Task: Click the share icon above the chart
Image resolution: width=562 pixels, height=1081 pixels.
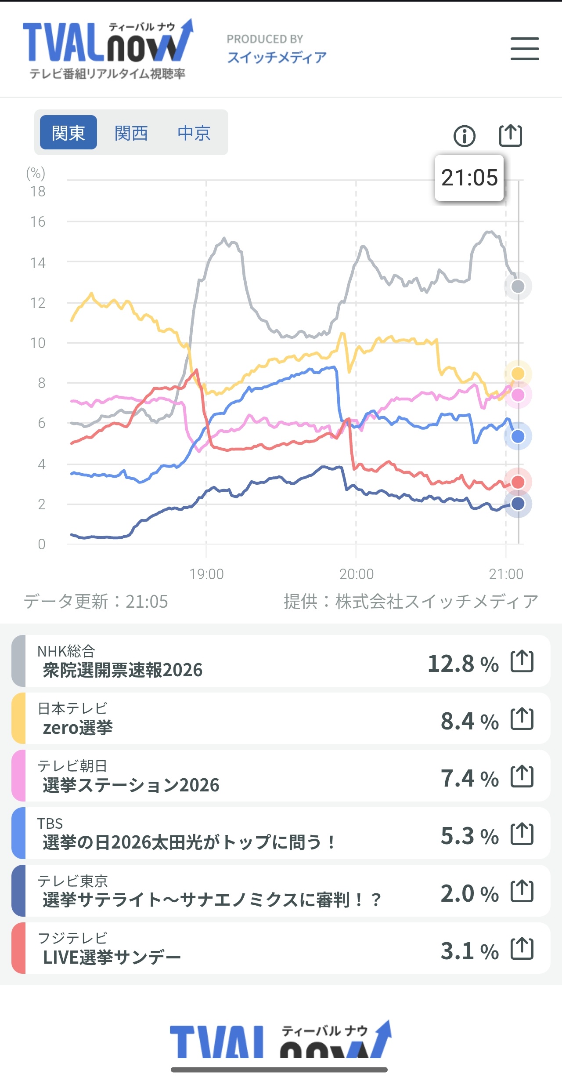Action: point(511,135)
